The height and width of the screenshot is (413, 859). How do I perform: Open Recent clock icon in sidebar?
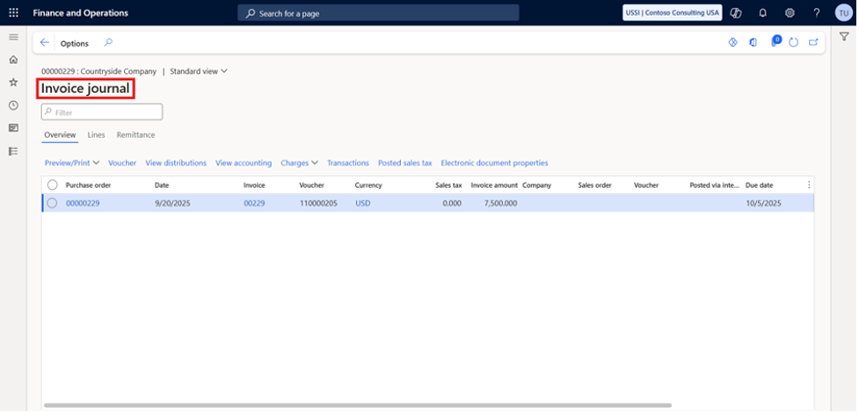coord(14,105)
